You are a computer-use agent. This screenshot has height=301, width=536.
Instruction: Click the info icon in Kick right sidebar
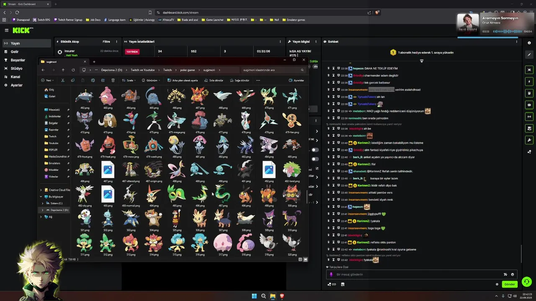[x=529, y=43]
